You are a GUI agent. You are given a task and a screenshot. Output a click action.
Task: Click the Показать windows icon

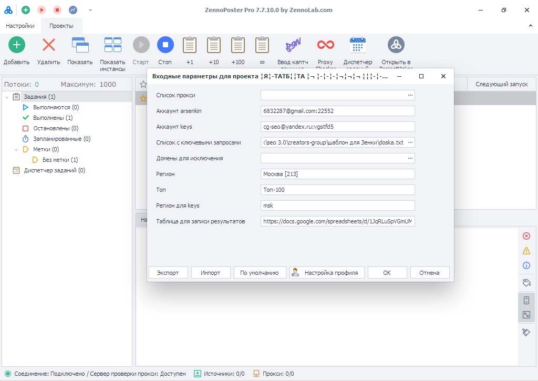click(80, 45)
